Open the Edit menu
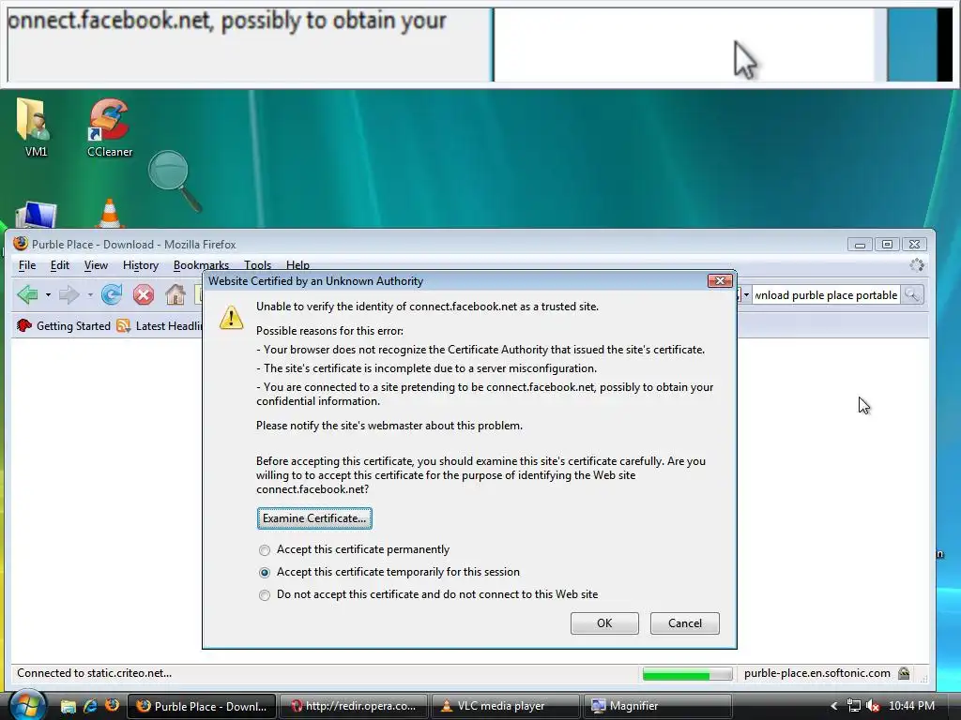This screenshot has height=720, width=961. [59, 265]
